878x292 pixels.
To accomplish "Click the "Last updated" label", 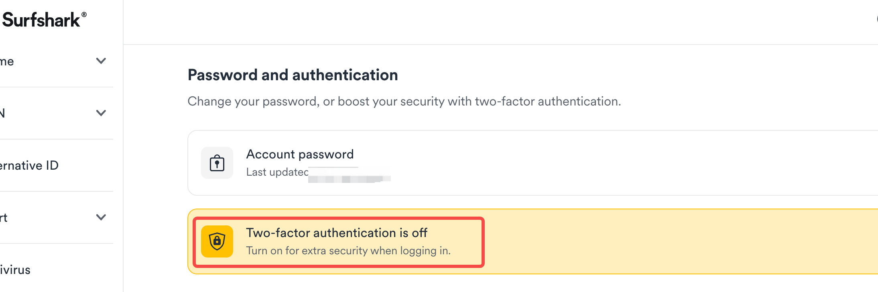I will [x=277, y=172].
